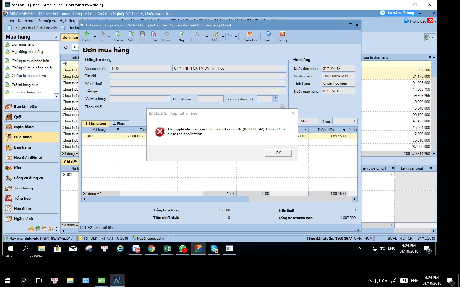Click the In (print) toolbar icon
The width and height of the screenshot is (460, 287).
tap(231, 36)
